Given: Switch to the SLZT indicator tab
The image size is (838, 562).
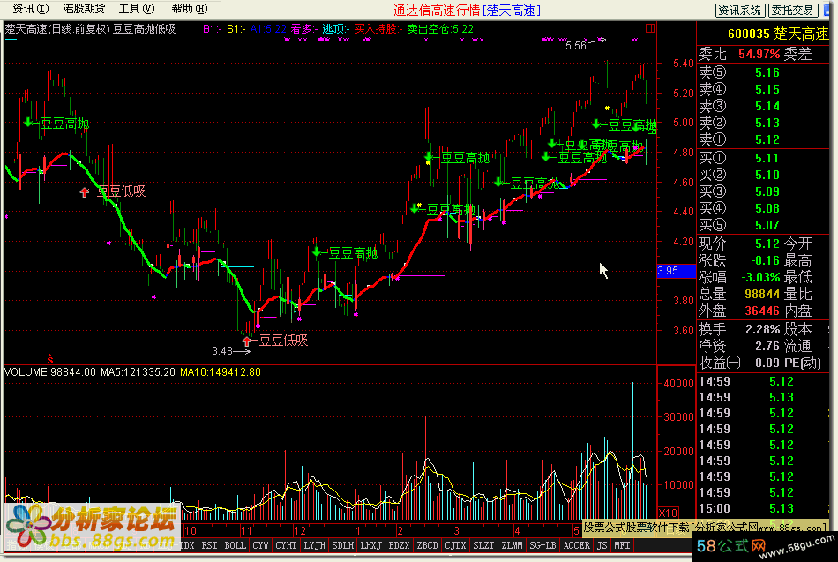Looking at the screenshot, I should 483,545.
